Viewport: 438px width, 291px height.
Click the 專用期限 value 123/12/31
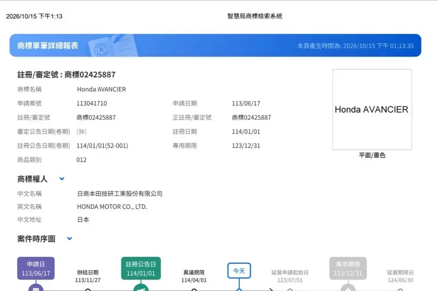point(246,146)
